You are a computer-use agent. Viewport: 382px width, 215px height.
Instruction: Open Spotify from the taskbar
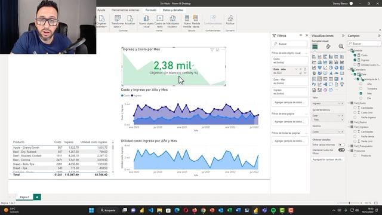point(273,210)
